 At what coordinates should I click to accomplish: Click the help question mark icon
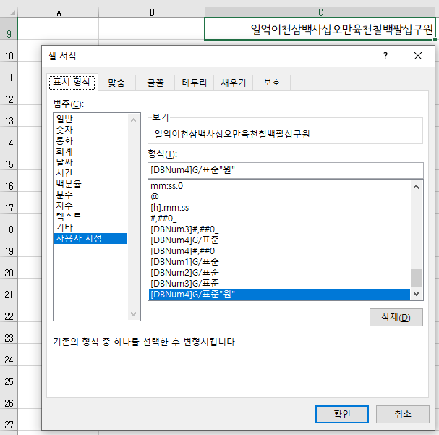[385, 56]
